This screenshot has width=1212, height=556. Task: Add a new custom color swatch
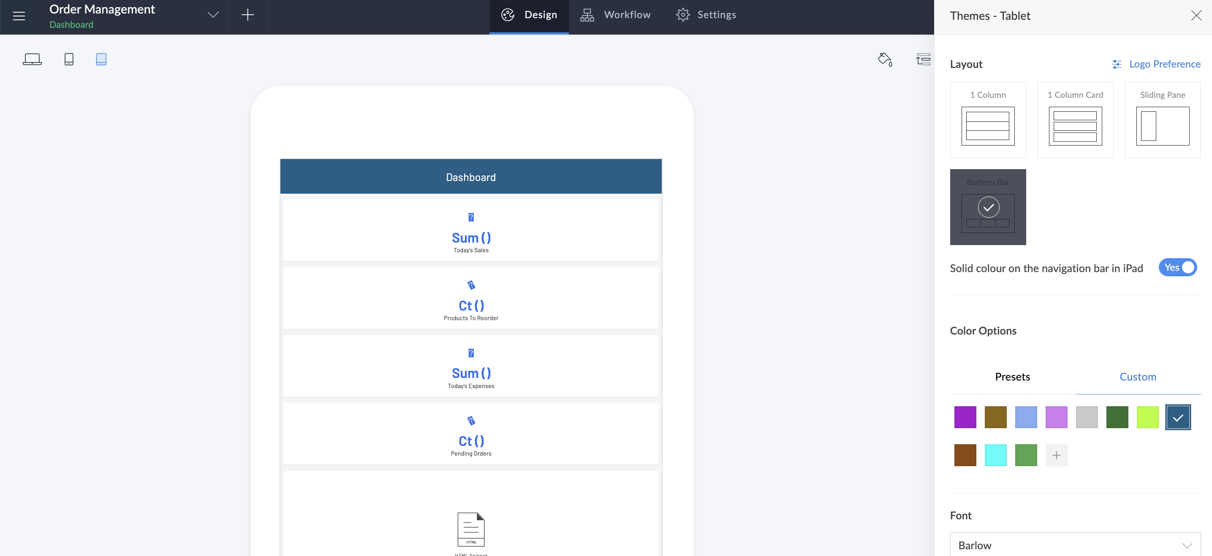(1056, 455)
